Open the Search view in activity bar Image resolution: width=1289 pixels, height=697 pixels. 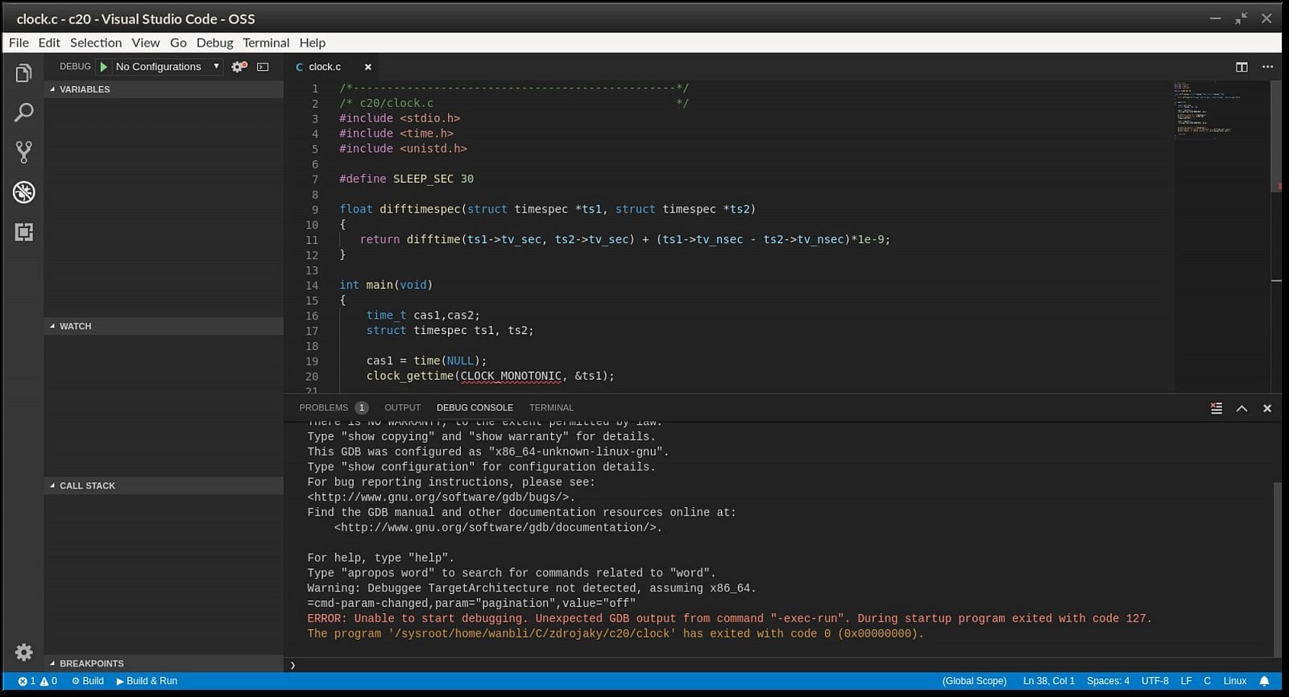[x=23, y=113]
